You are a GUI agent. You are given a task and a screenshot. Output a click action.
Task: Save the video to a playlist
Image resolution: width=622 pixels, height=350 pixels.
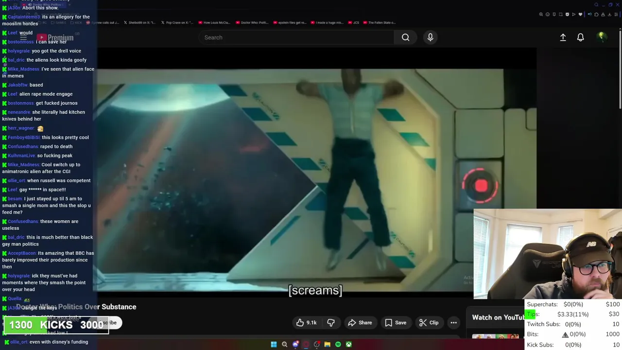pos(396,323)
